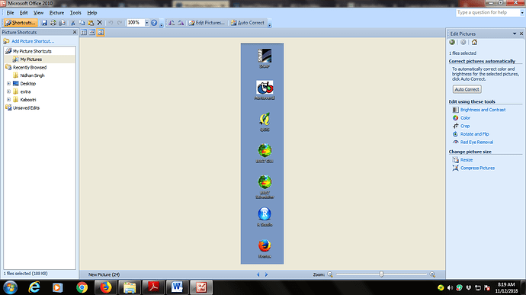Click the Type a question for help field

(488, 12)
